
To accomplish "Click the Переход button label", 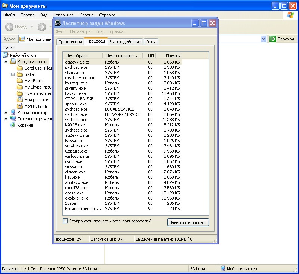I will click(x=286, y=39).
